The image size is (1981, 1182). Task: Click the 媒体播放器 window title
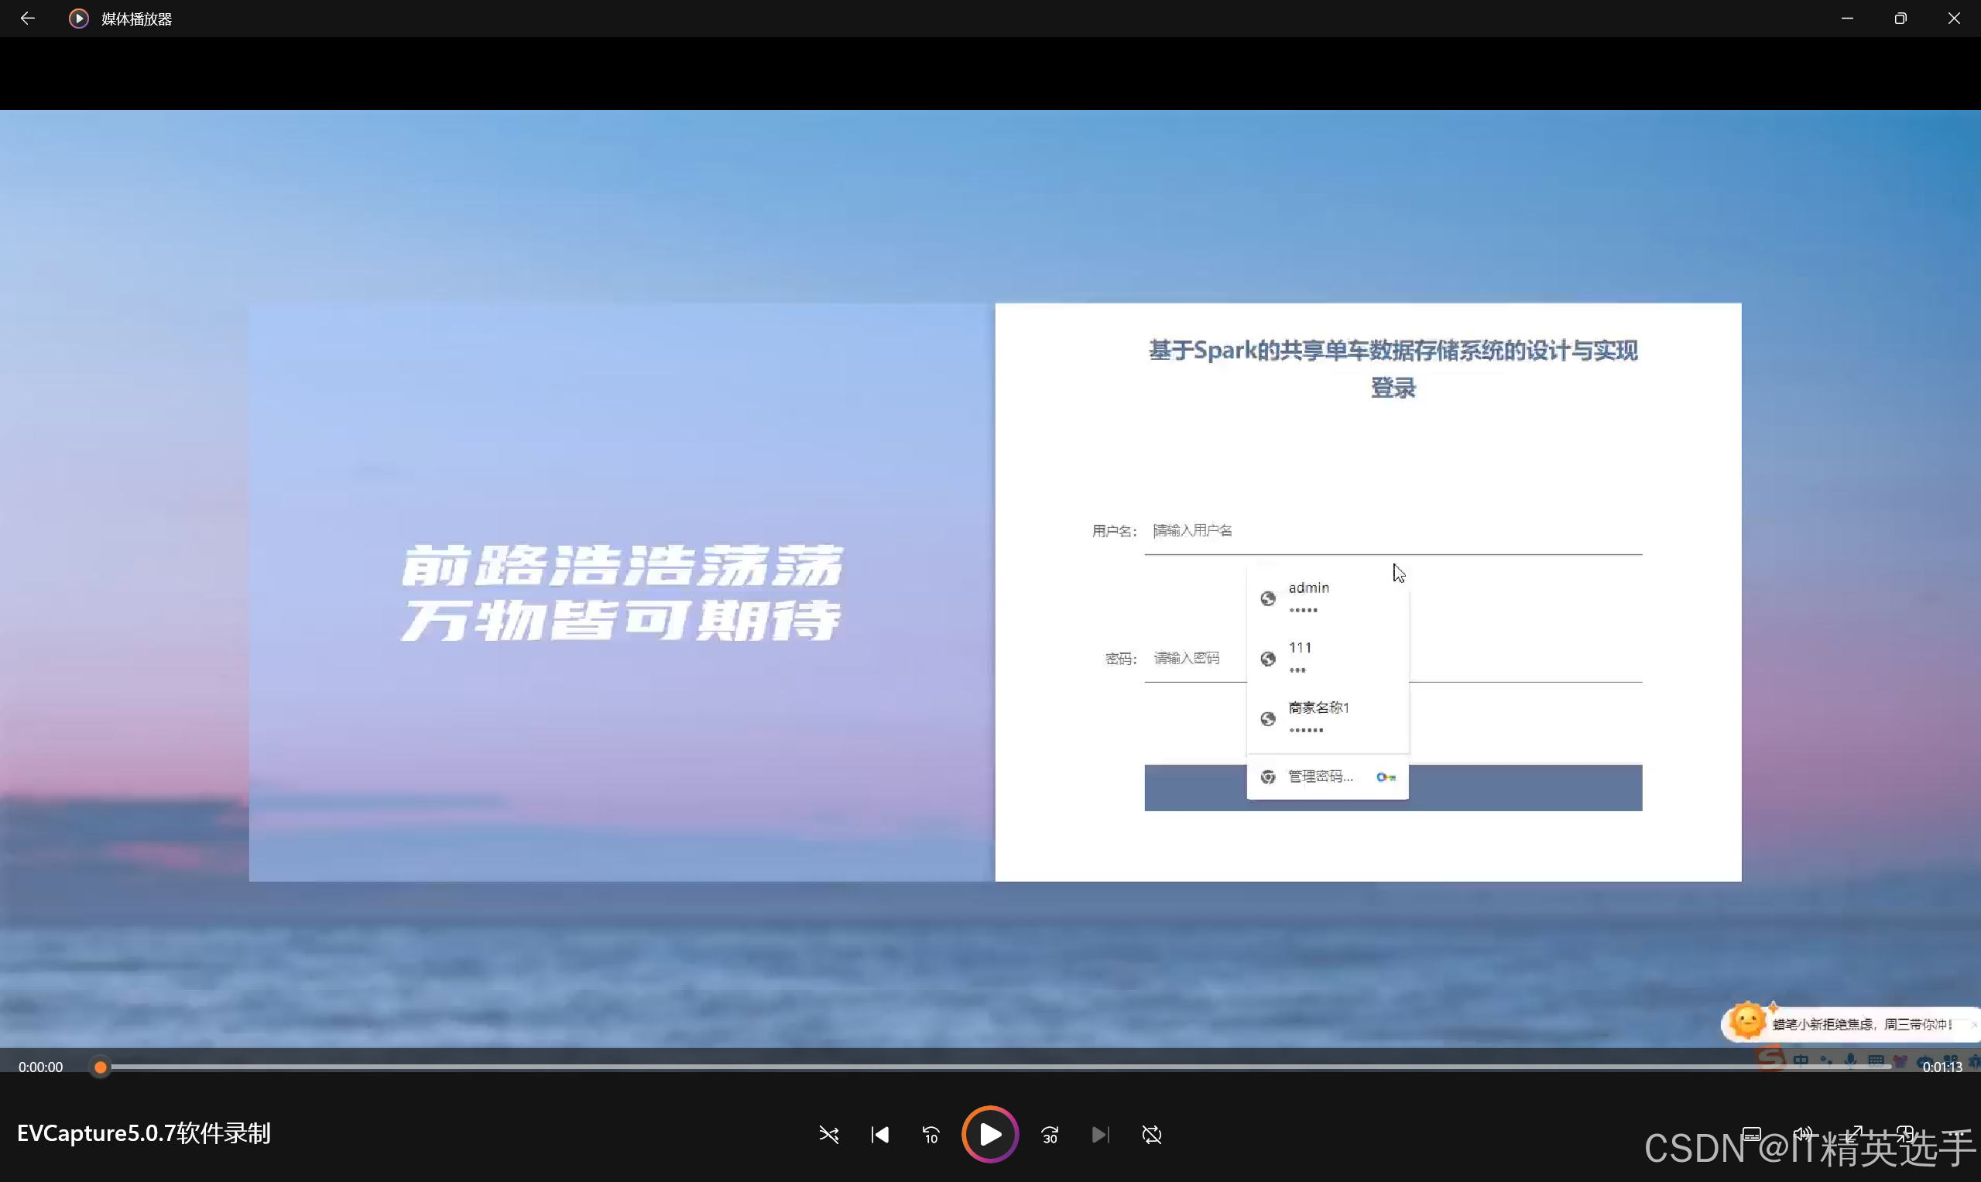coord(137,19)
